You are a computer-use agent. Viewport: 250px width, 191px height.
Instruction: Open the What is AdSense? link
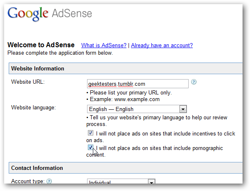click(x=104, y=46)
